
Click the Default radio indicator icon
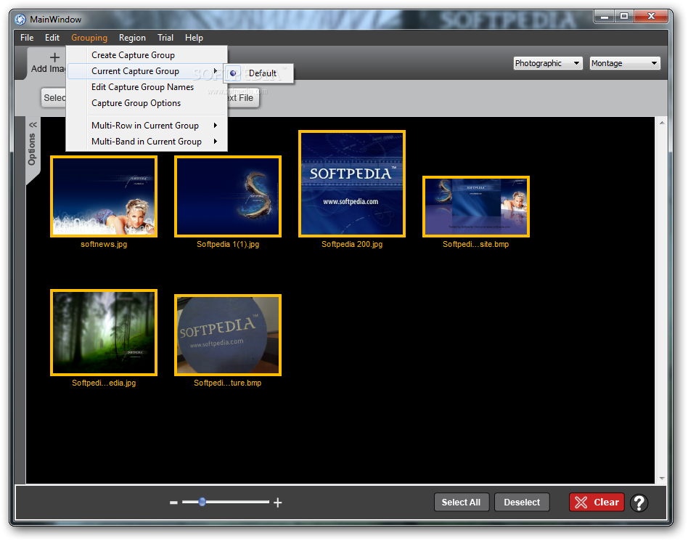(x=233, y=73)
